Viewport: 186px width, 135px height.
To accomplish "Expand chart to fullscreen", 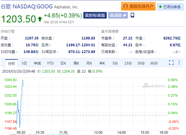I will 171,62.
